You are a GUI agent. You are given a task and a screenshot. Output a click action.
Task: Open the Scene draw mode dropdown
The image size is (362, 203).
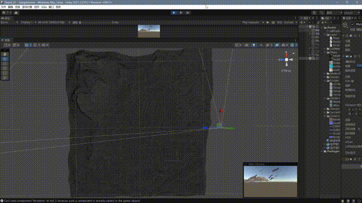pyautogui.click(x=238, y=45)
